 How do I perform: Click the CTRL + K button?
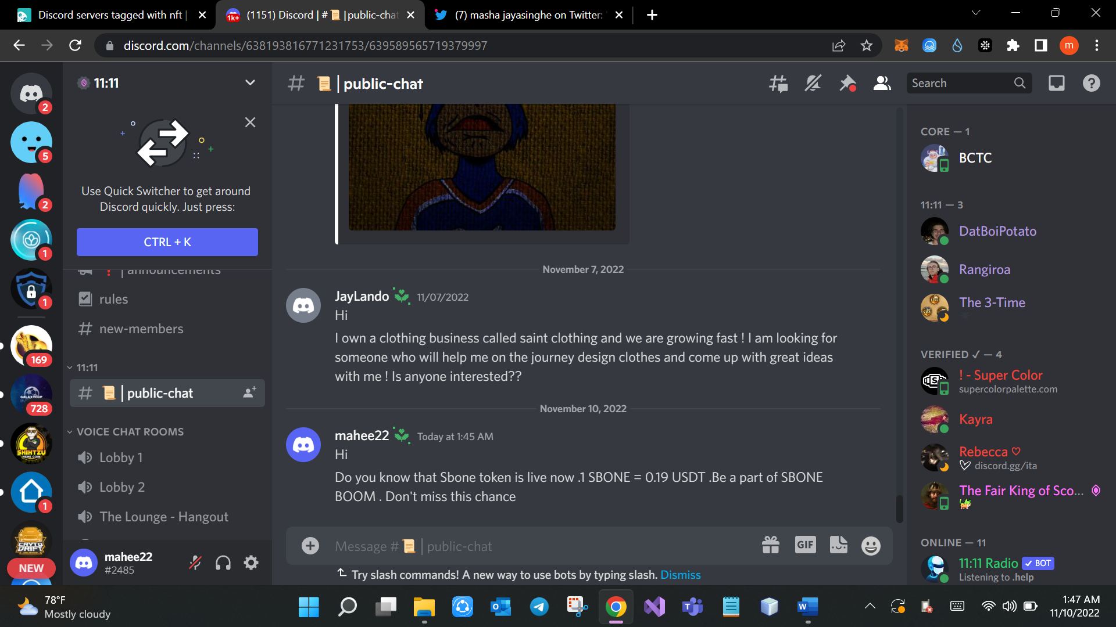pos(167,242)
